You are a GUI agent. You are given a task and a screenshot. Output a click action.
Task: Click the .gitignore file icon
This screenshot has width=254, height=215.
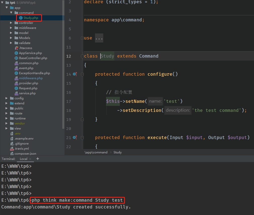coord(12,144)
